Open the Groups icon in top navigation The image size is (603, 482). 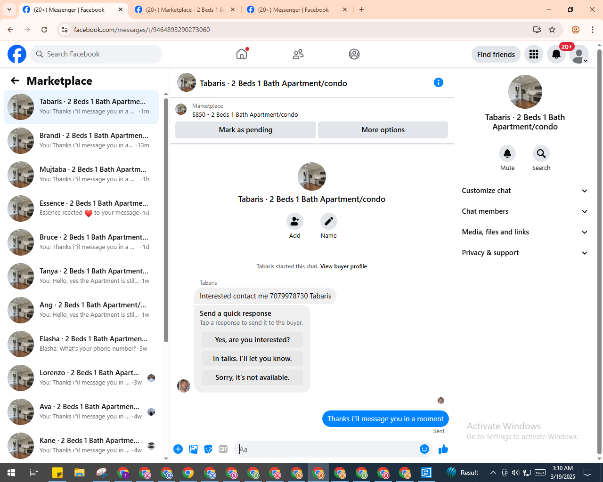(354, 54)
